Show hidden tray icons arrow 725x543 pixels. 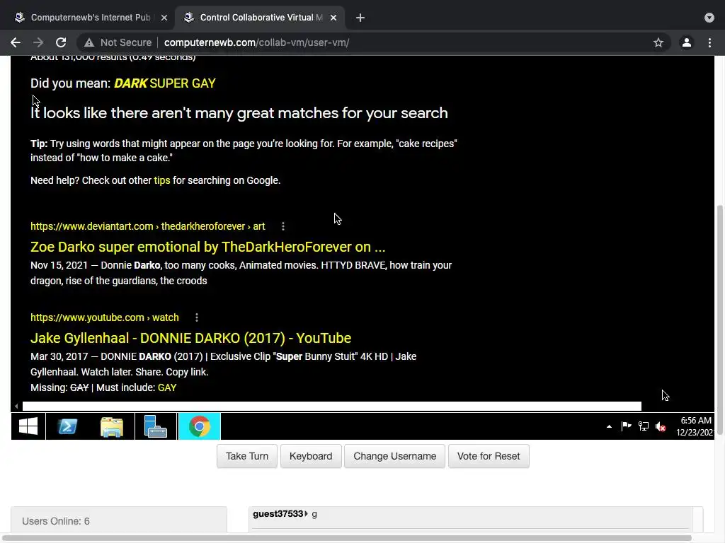coord(609,426)
